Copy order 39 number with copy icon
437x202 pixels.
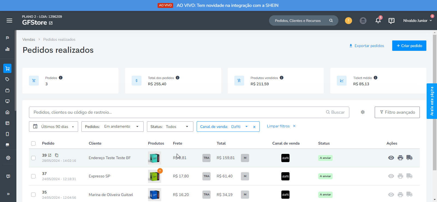point(57,155)
